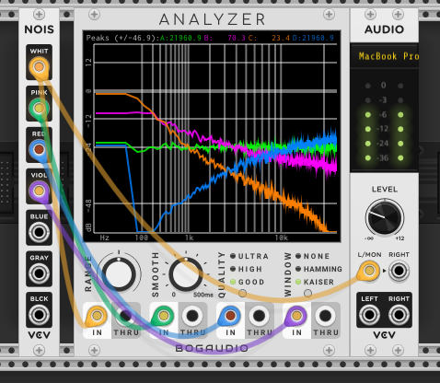This screenshot has height=383, width=440.
Task: Click the BOGAUDIO brand label
Action: coord(212,348)
